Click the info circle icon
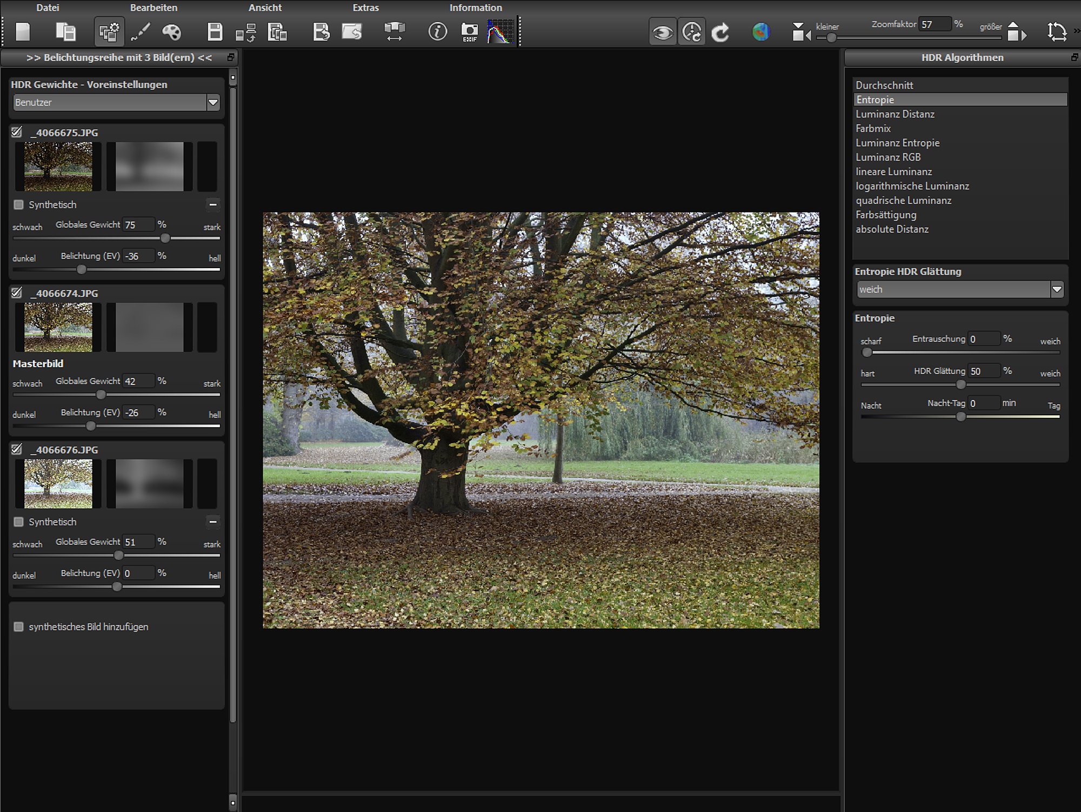This screenshot has width=1081, height=812. coord(437,32)
